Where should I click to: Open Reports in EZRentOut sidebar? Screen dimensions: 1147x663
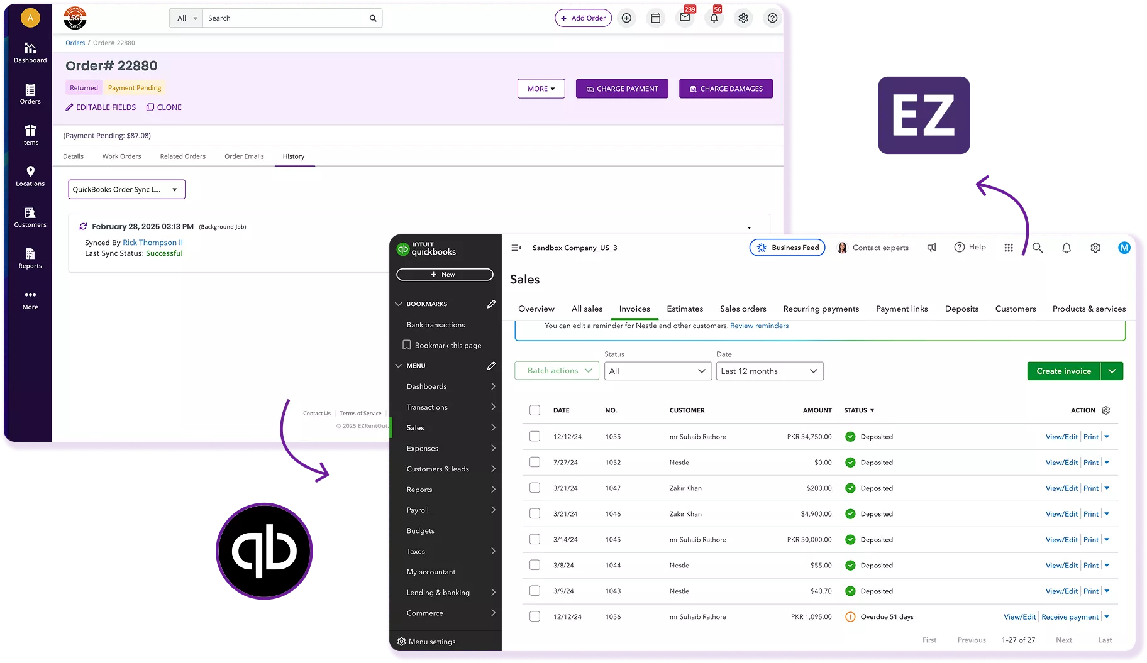(30, 258)
